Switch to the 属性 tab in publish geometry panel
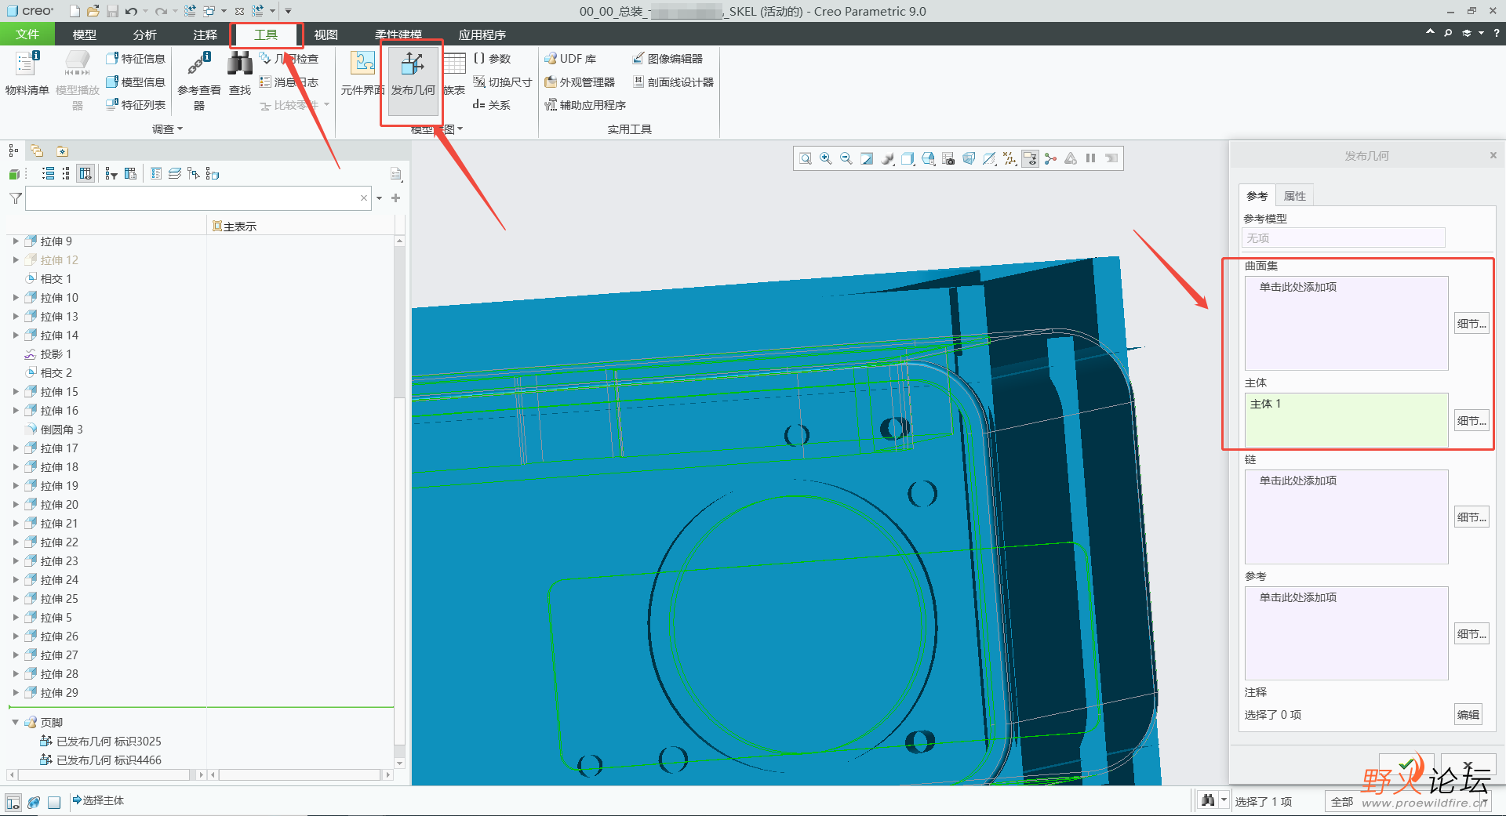Image resolution: width=1506 pixels, height=816 pixels. coord(1295,196)
